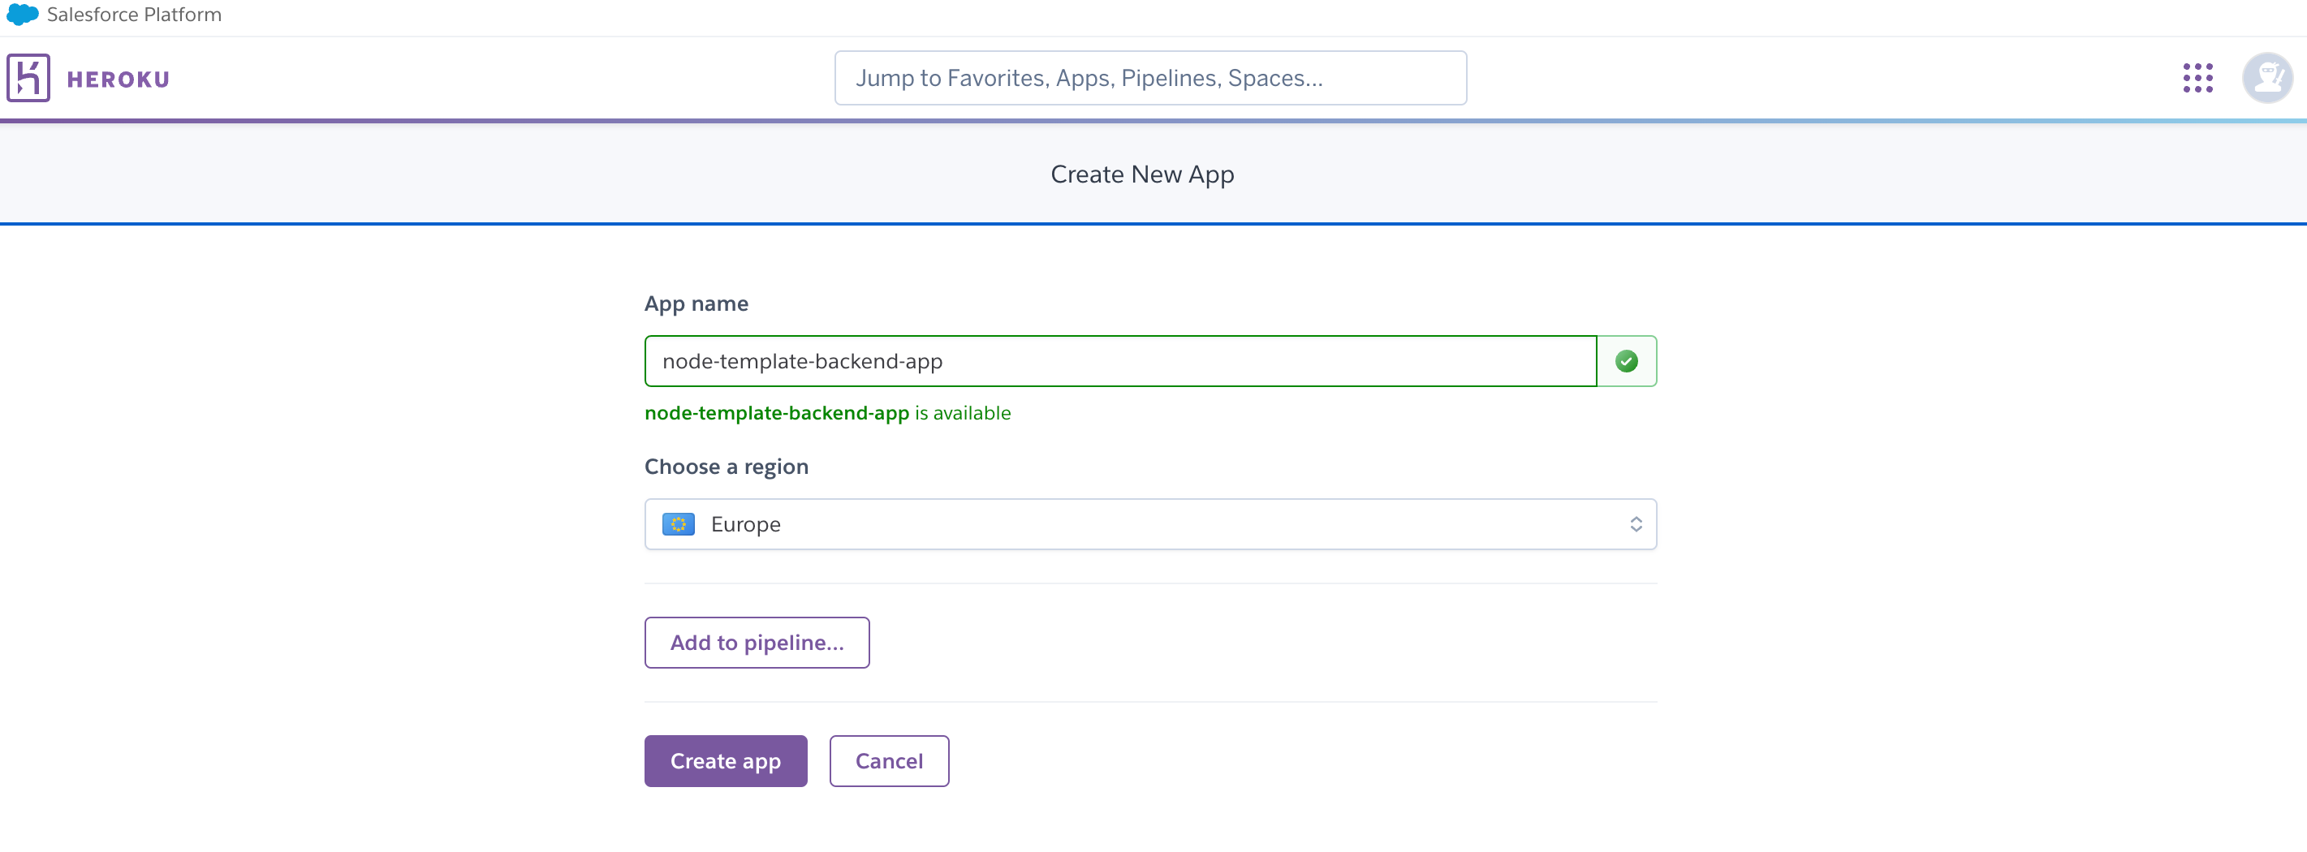Viewport: 2307px width, 852px height.
Task: Click the 'node-template-backend-app is available' message
Action: [827, 412]
